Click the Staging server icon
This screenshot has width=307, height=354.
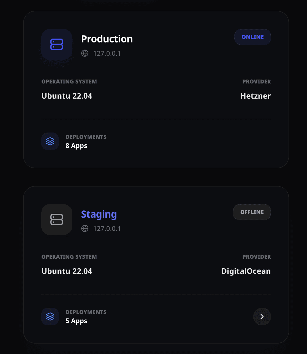coord(57,220)
